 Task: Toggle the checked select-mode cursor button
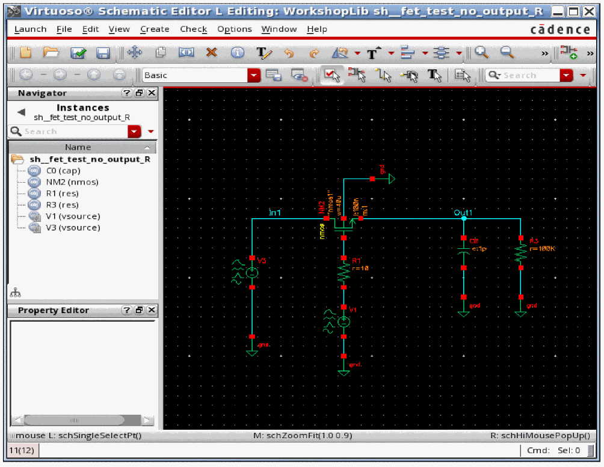point(331,75)
